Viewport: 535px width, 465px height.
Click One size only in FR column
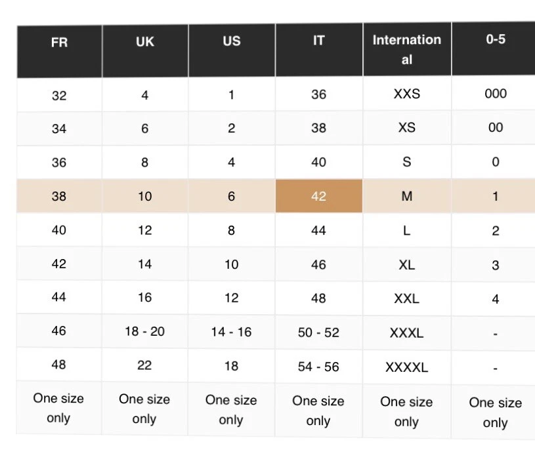point(59,408)
